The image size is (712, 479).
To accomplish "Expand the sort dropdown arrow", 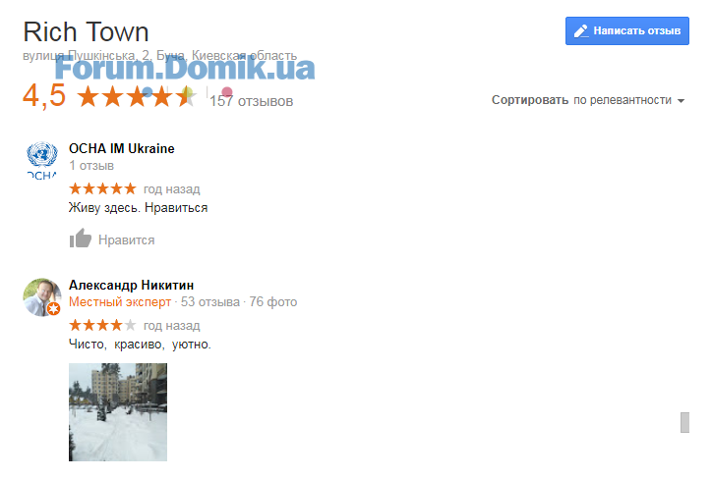I will [x=681, y=100].
